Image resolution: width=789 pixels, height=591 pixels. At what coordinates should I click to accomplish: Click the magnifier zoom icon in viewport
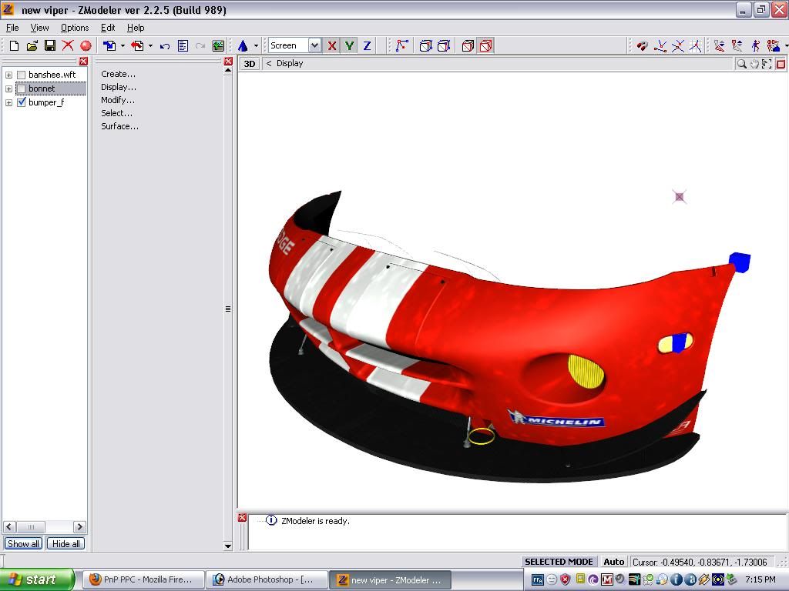(x=741, y=64)
